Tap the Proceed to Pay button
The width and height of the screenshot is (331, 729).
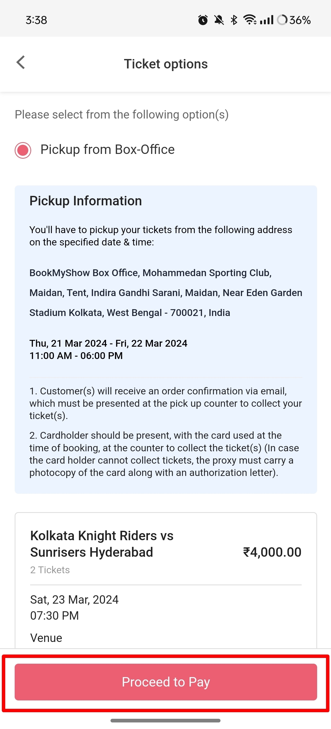(x=165, y=682)
